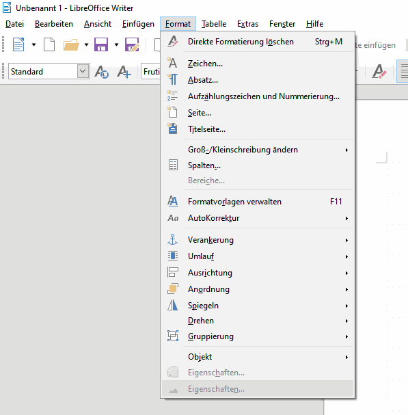Expand the Ausrichtung submenu

pyautogui.click(x=258, y=273)
